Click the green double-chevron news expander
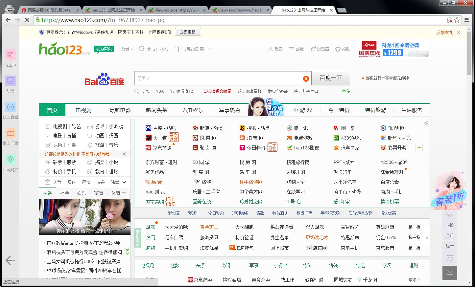Screen dimensions: 475x287 click(127, 252)
